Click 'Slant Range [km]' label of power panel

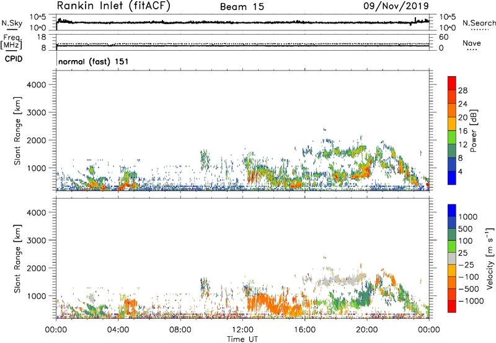(x=17, y=131)
